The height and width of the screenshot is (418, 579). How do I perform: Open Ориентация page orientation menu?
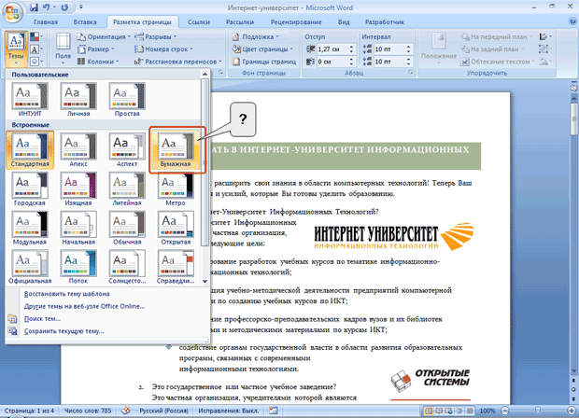(104, 37)
